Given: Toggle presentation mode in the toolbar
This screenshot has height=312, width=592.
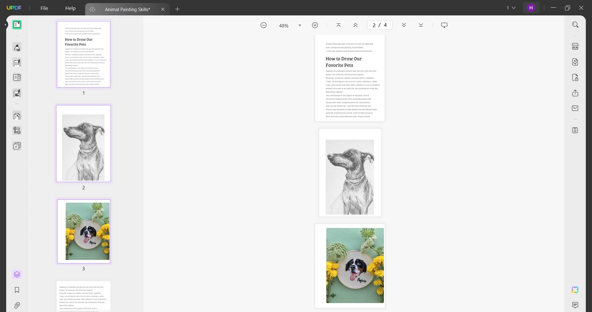Looking at the screenshot, I should pos(444,25).
